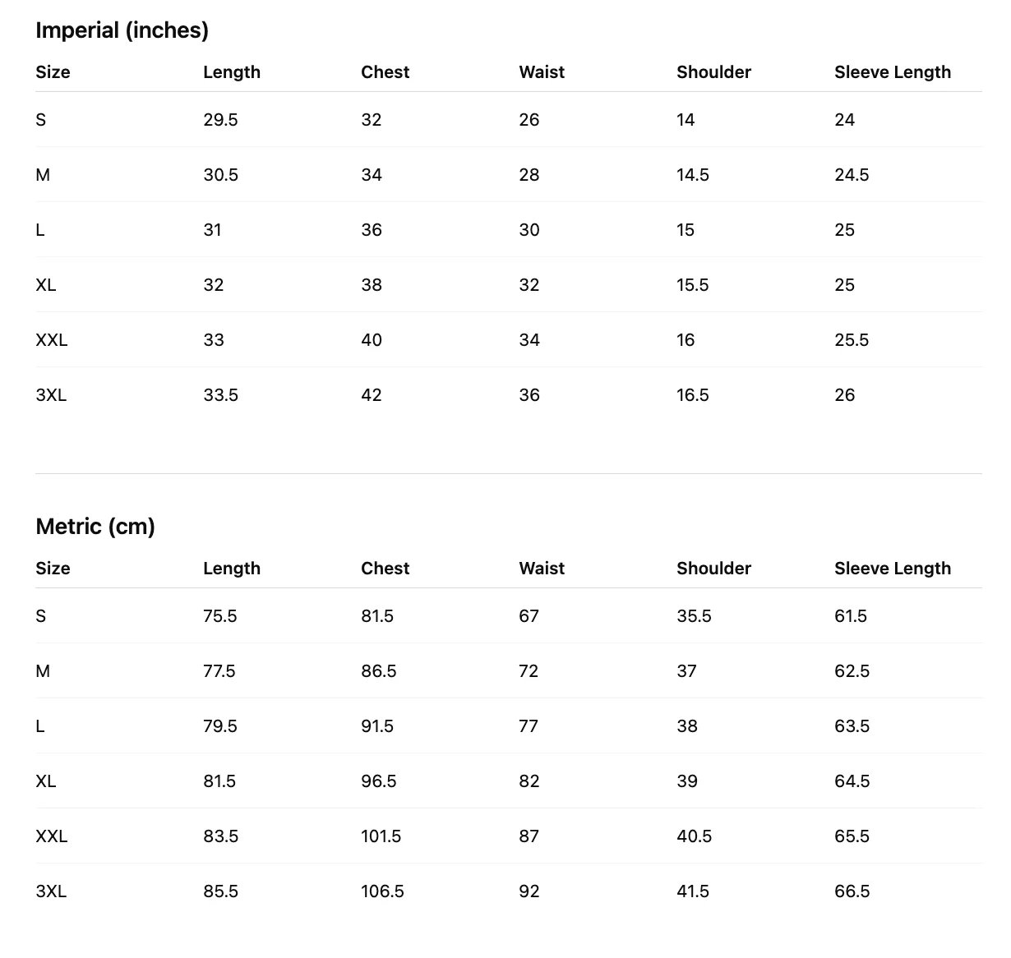Select the Sleeve Length header in Metric table

click(x=893, y=569)
